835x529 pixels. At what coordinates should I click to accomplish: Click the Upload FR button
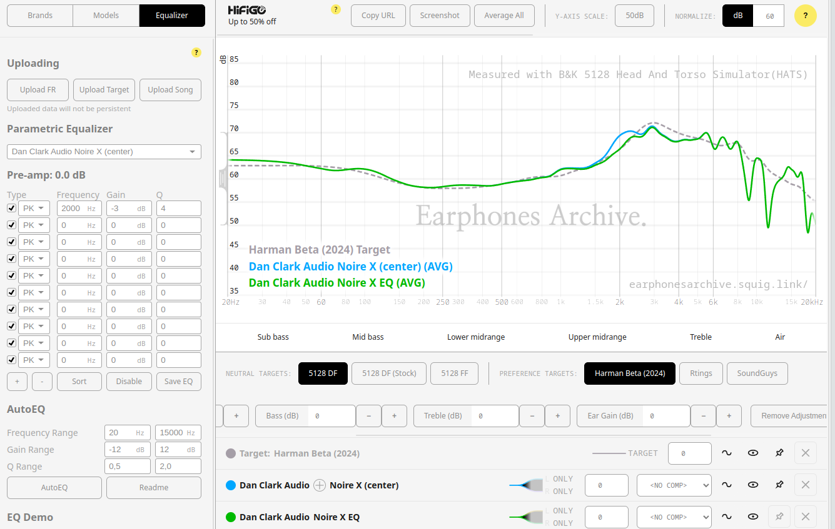(38, 90)
